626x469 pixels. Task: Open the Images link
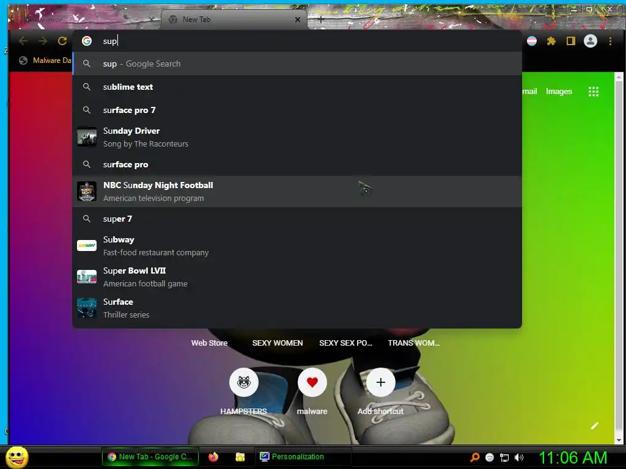(x=559, y=92)
